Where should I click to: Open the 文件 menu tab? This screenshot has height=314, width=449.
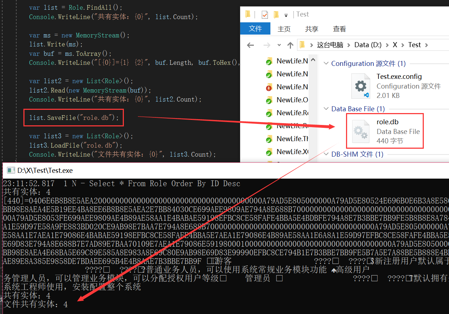[x=255, y=29]
